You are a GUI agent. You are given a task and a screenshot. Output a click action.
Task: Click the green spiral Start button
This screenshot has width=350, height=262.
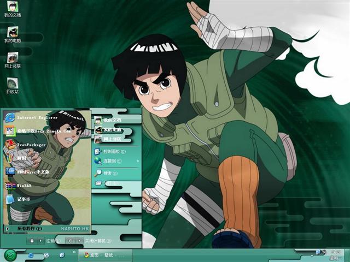[10, 255]
